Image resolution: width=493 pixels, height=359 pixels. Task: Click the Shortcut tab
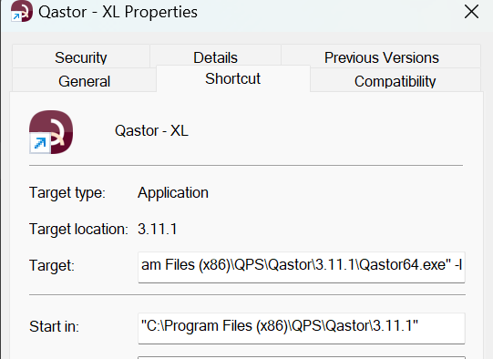[233, 78]
